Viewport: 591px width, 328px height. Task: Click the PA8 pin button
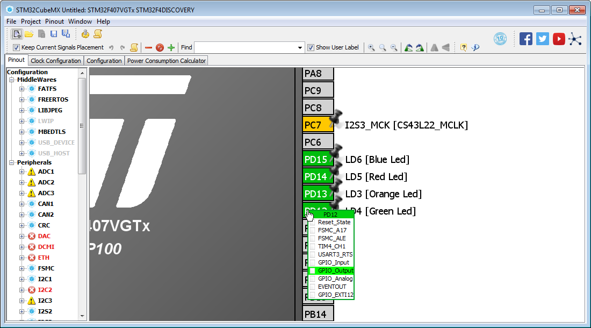click(x=318, y=74)
